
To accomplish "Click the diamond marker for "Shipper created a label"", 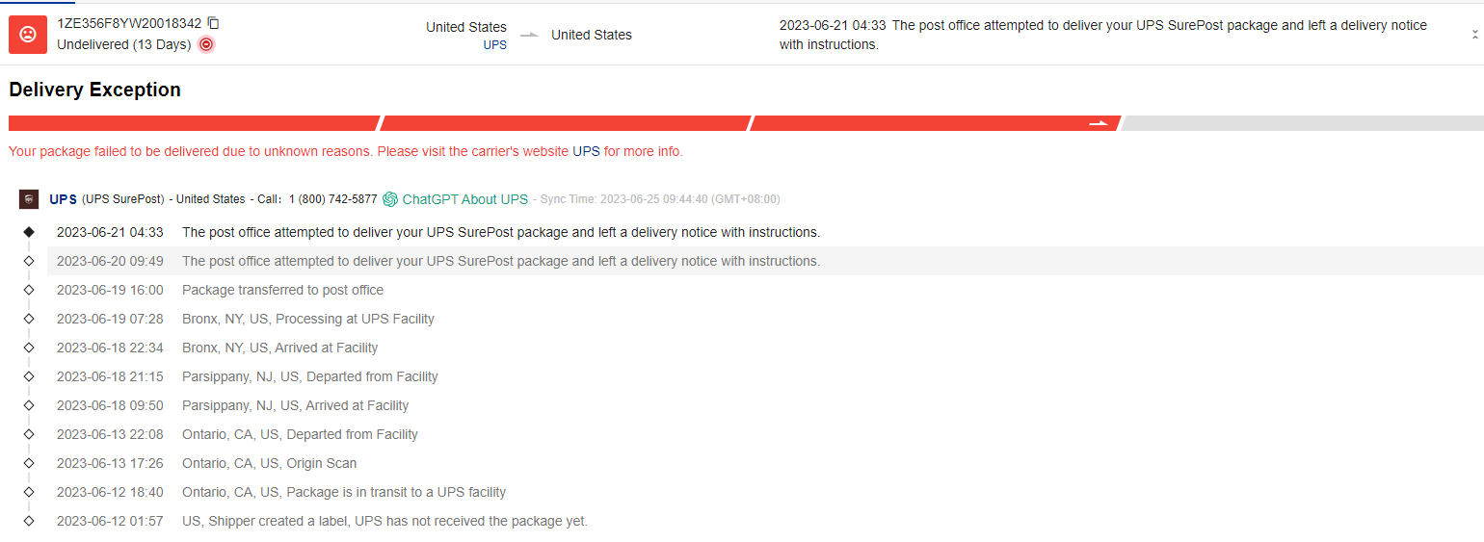I will tap(29, 521).
